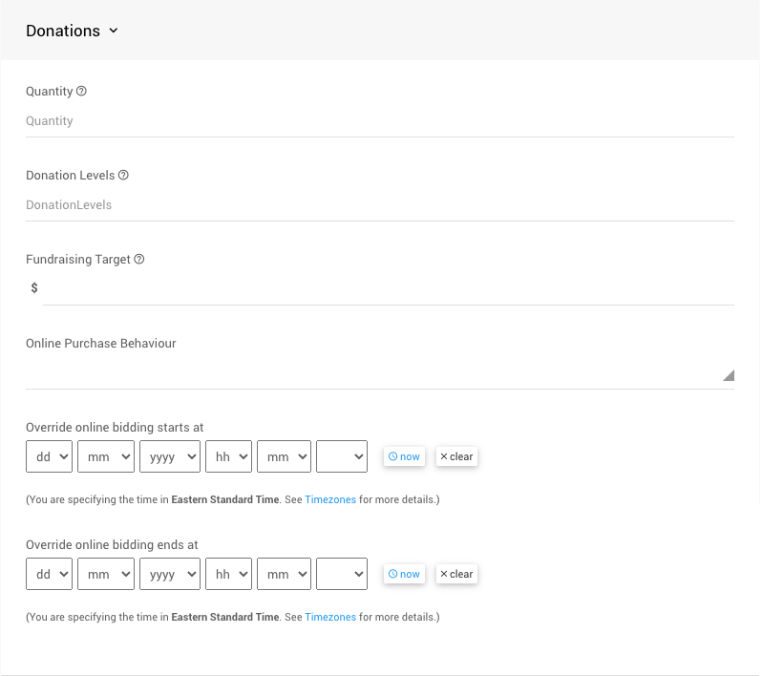
Task: Click help icon beside Donation Levels
Action: tap(123, 176)
